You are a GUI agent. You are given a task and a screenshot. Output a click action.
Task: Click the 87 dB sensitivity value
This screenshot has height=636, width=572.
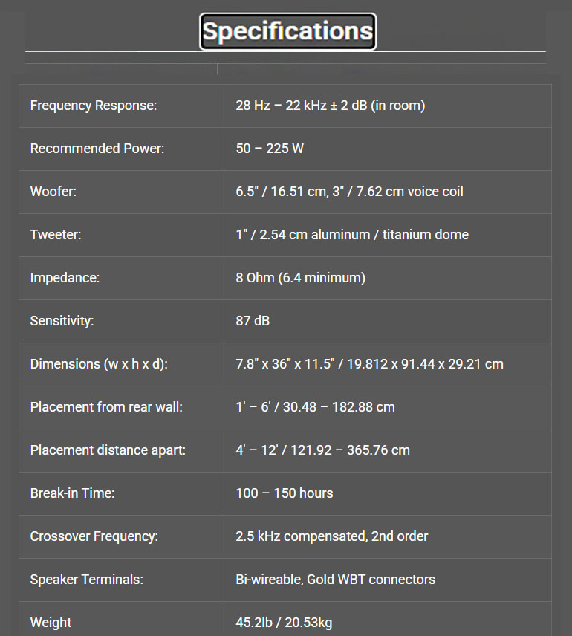click(253, 321)
